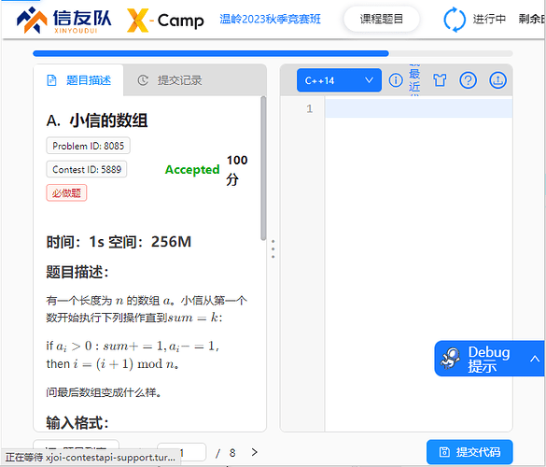Viewport: 546px width, 467px height.
Task: Open the C++14 language dropdown
Action: pos(339,80)
